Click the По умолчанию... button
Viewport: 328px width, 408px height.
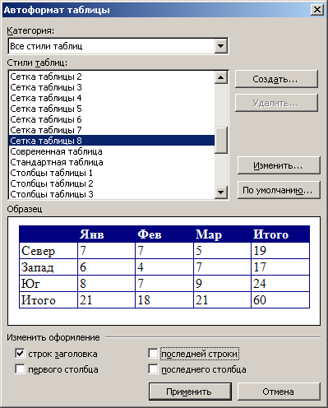(x=279, y=190)
